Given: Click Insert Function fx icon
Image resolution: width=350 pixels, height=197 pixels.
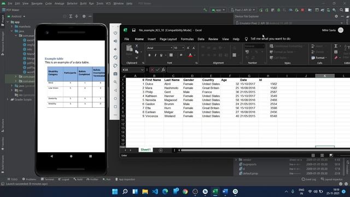Looking at the screenshot, I should (163, 69).
